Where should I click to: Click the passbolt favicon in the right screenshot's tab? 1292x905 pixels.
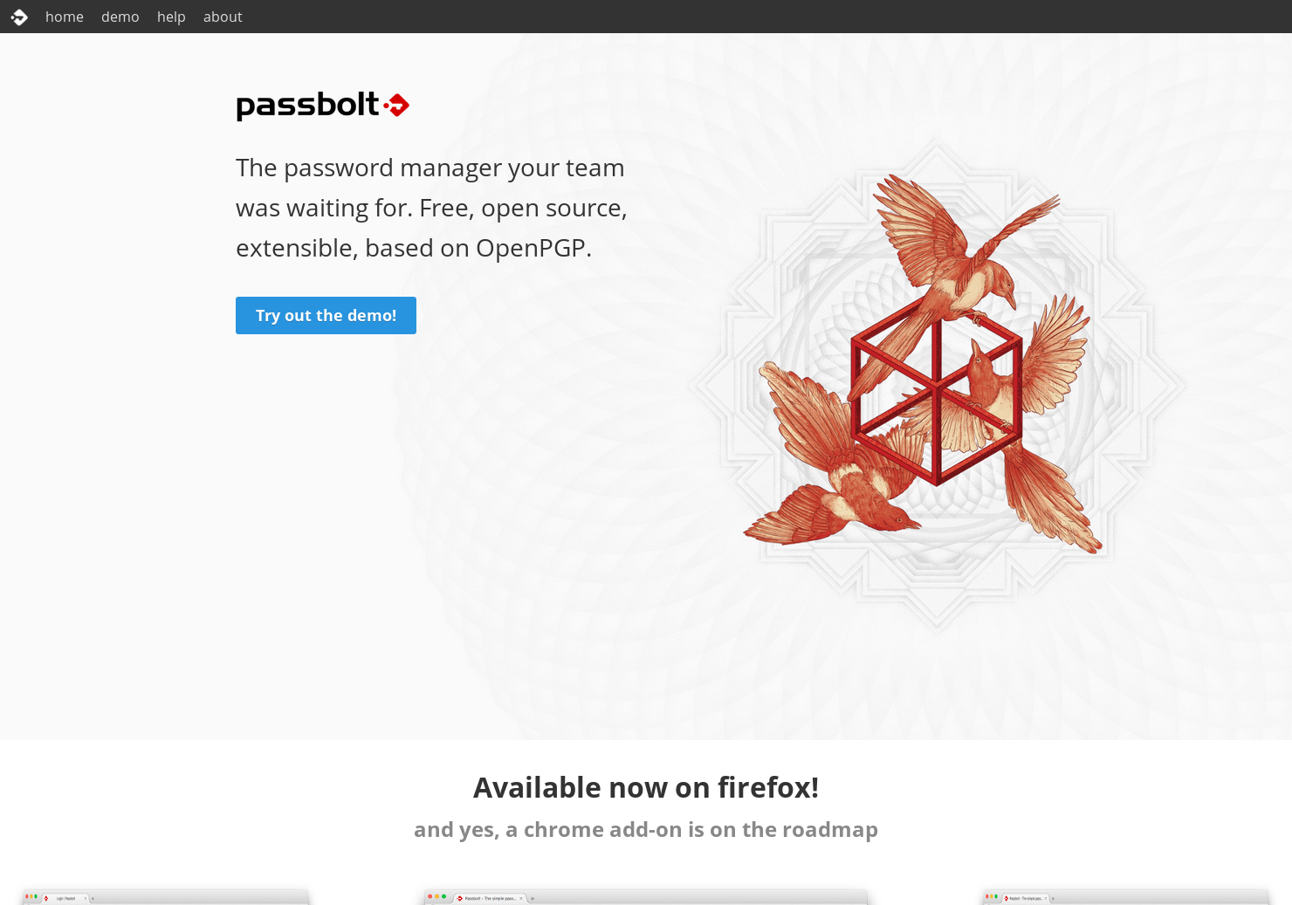1006,897
